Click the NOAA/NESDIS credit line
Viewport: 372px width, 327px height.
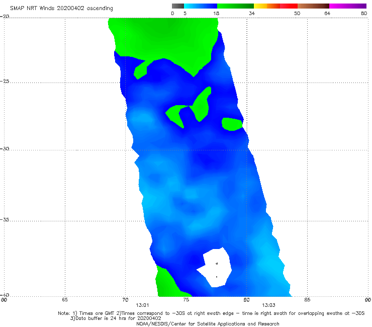(208, 324)
